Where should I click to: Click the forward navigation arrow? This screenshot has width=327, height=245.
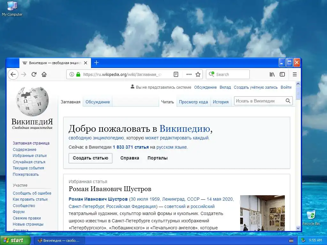click(24, 74)
